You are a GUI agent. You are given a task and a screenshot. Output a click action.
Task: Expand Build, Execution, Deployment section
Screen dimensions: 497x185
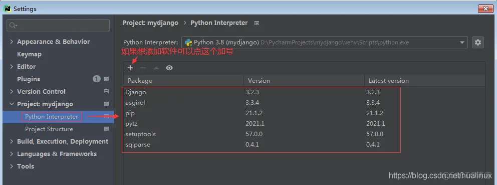(12, 142)
